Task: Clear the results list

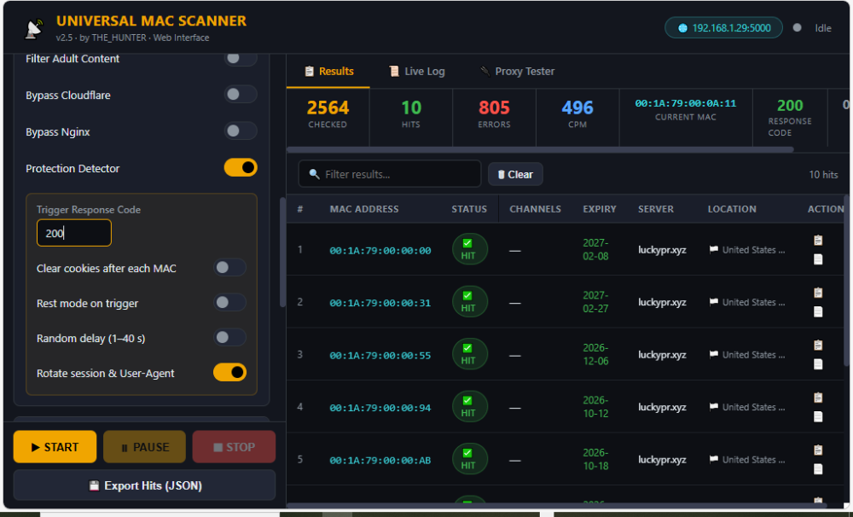Action: coord(515,174)
